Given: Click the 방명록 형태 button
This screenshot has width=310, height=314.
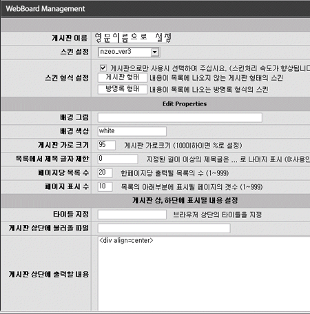Looking at the screenshot, I should (123, 89).
